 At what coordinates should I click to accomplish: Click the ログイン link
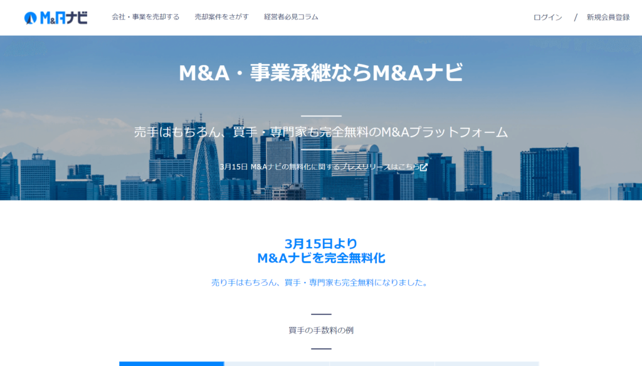(x=547, y=17)
